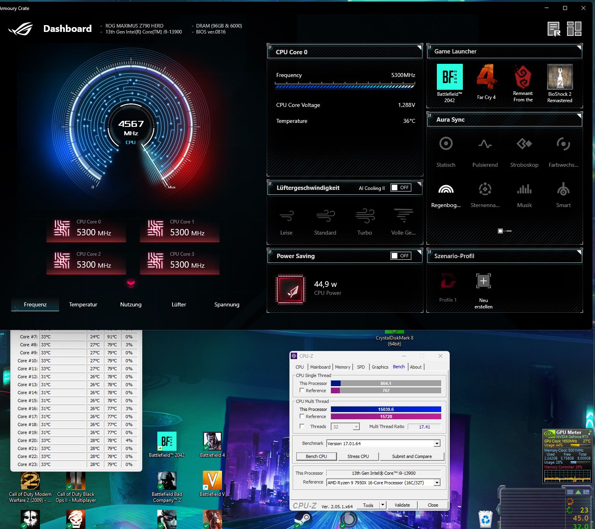Open Battlefield Bad Company 2 desktop shortcut
The width and height of the screenshot is (595, 529).
pyautogui.click(x=167, y=480)
